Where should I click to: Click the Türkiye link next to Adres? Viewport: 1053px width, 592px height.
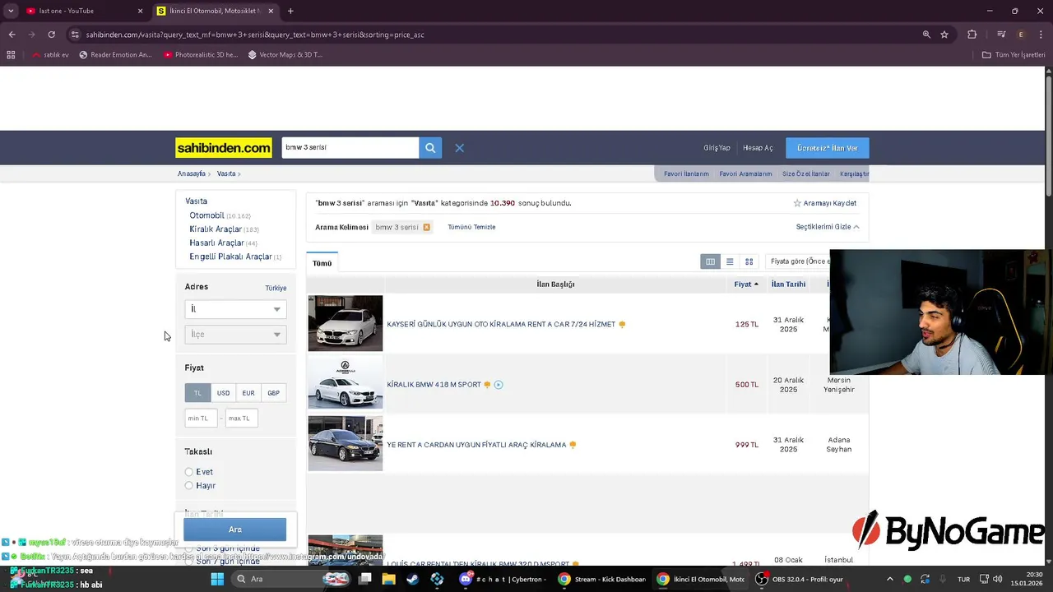tap(276, 289)
